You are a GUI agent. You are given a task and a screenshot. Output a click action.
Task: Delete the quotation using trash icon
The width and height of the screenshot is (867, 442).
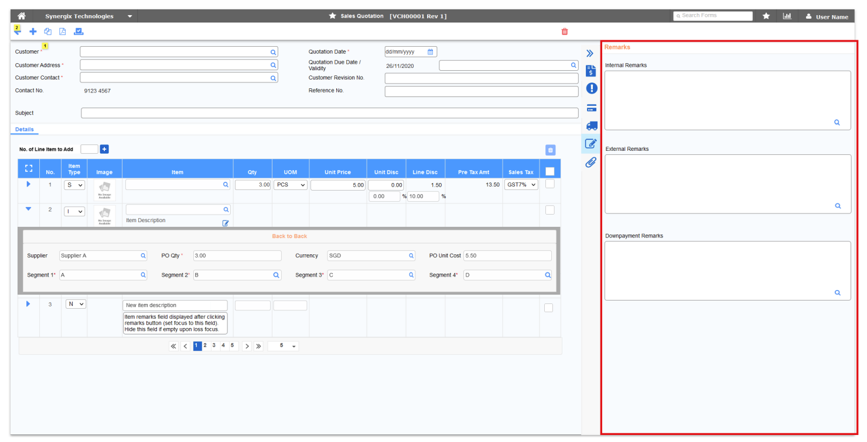click(564, 31)
